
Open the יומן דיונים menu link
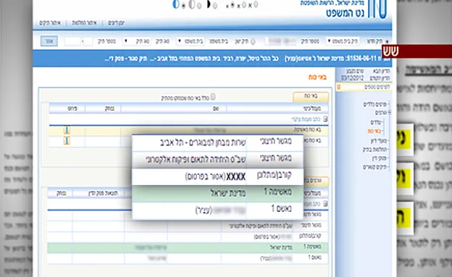[x=116, y=22]
